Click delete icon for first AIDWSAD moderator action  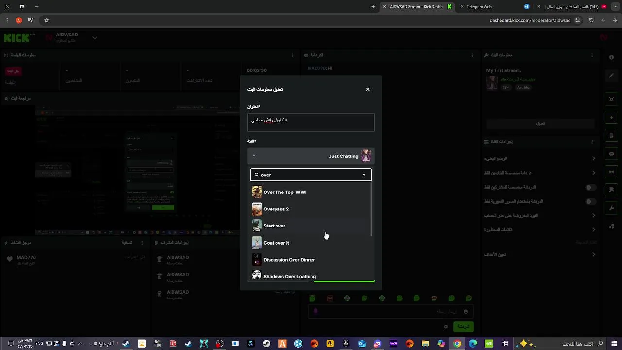160,259
